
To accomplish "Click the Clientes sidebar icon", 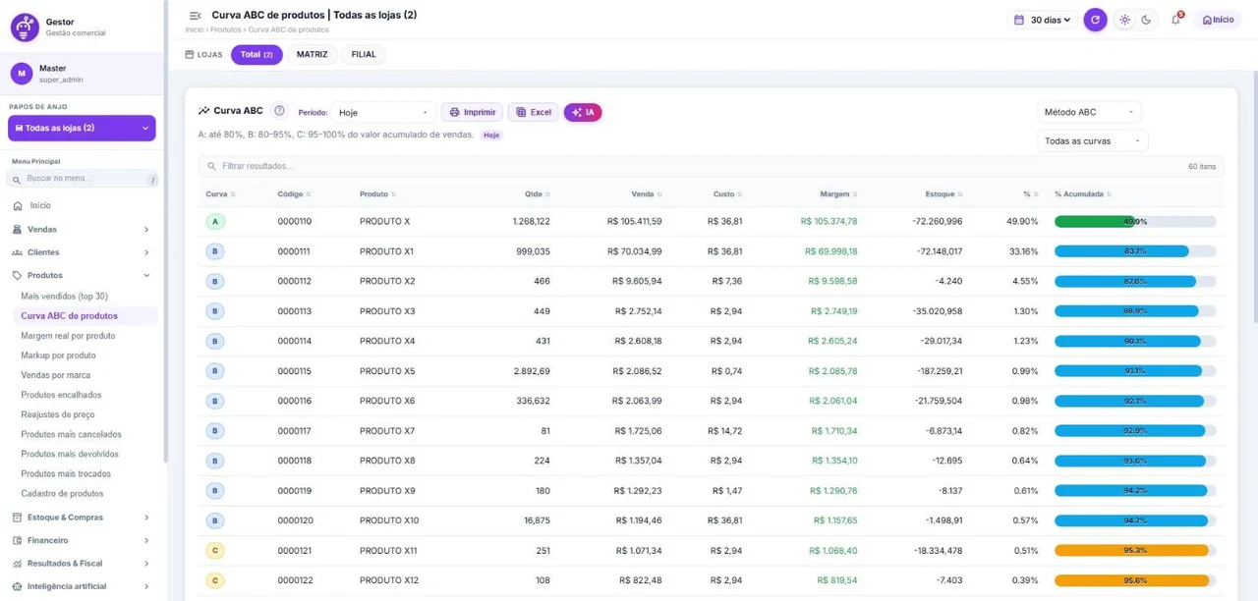I will (18, 252).
